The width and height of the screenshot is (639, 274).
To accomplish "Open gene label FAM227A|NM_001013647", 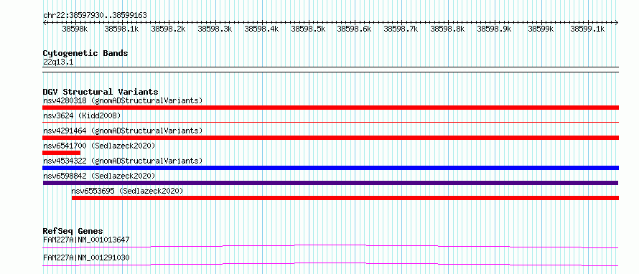I will click(86, 240).
